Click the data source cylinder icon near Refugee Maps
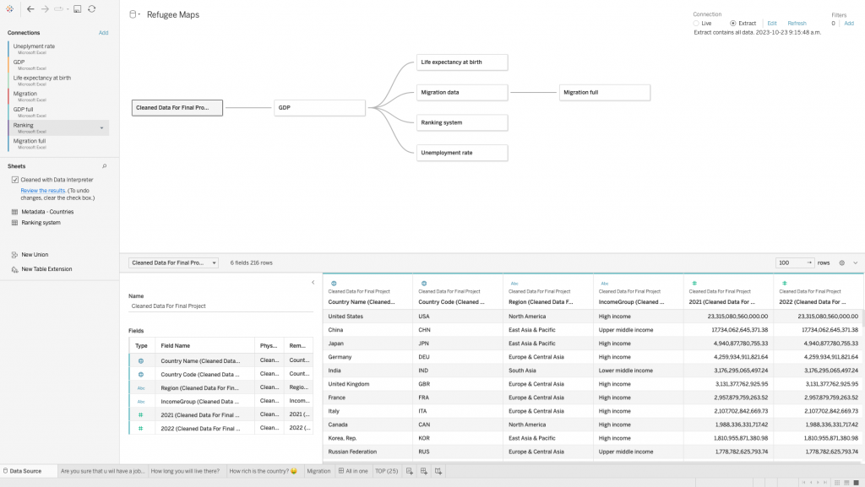The height and width of the screenshot is (487, 865). (x=132, y=14)
